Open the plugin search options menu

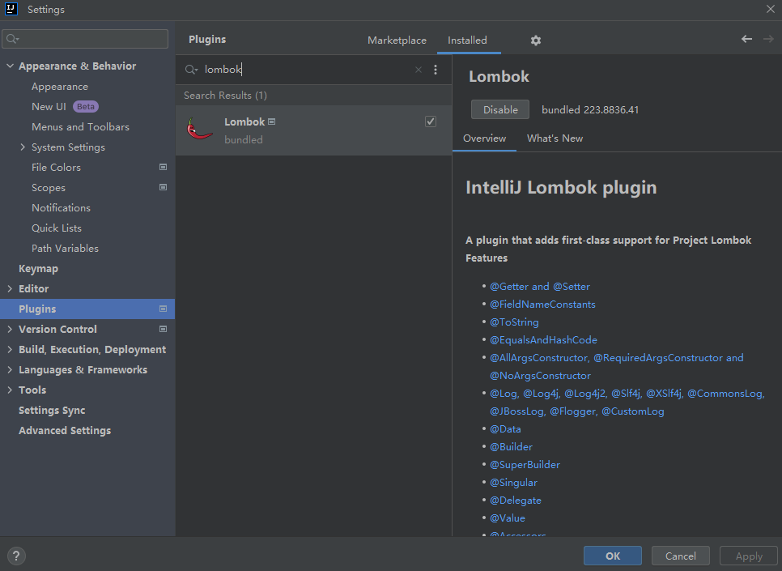436,70
